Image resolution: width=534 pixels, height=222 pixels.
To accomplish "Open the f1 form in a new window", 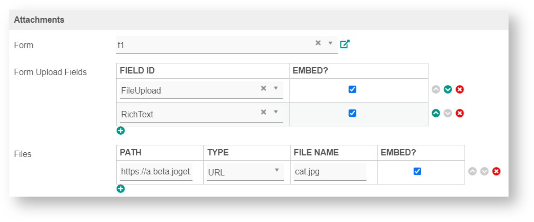I will (x=345, y=44).
